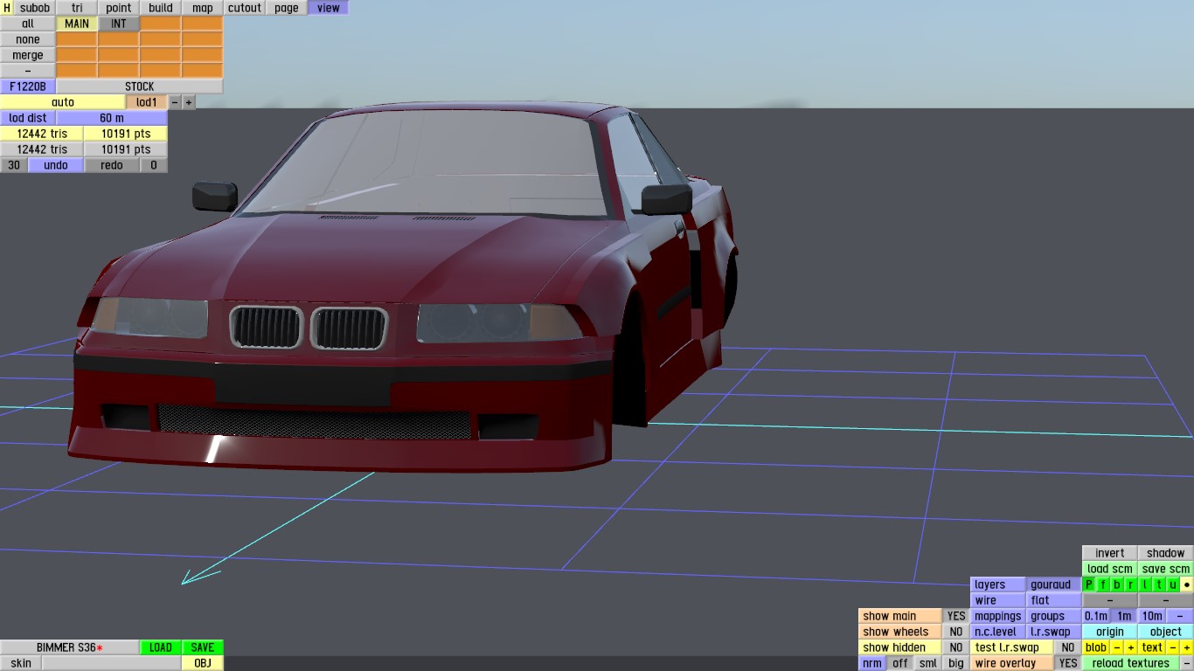Screen dimensions: 1194x671
Task: Click the STOCK configuration button
Action: click(x=140, y=86)
